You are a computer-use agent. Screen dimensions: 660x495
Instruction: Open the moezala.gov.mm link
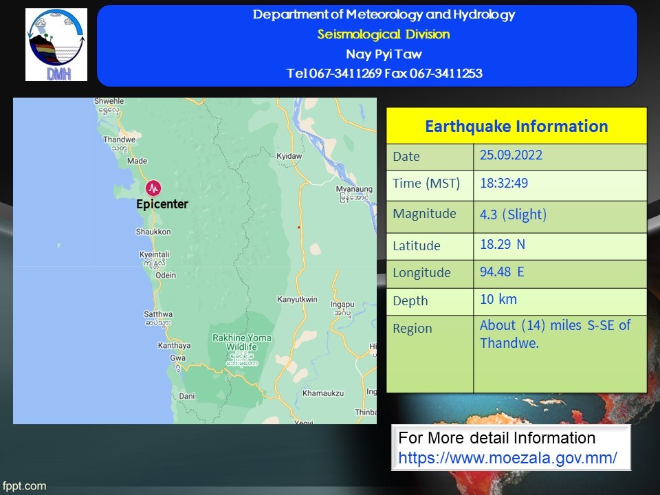(507, 458)
